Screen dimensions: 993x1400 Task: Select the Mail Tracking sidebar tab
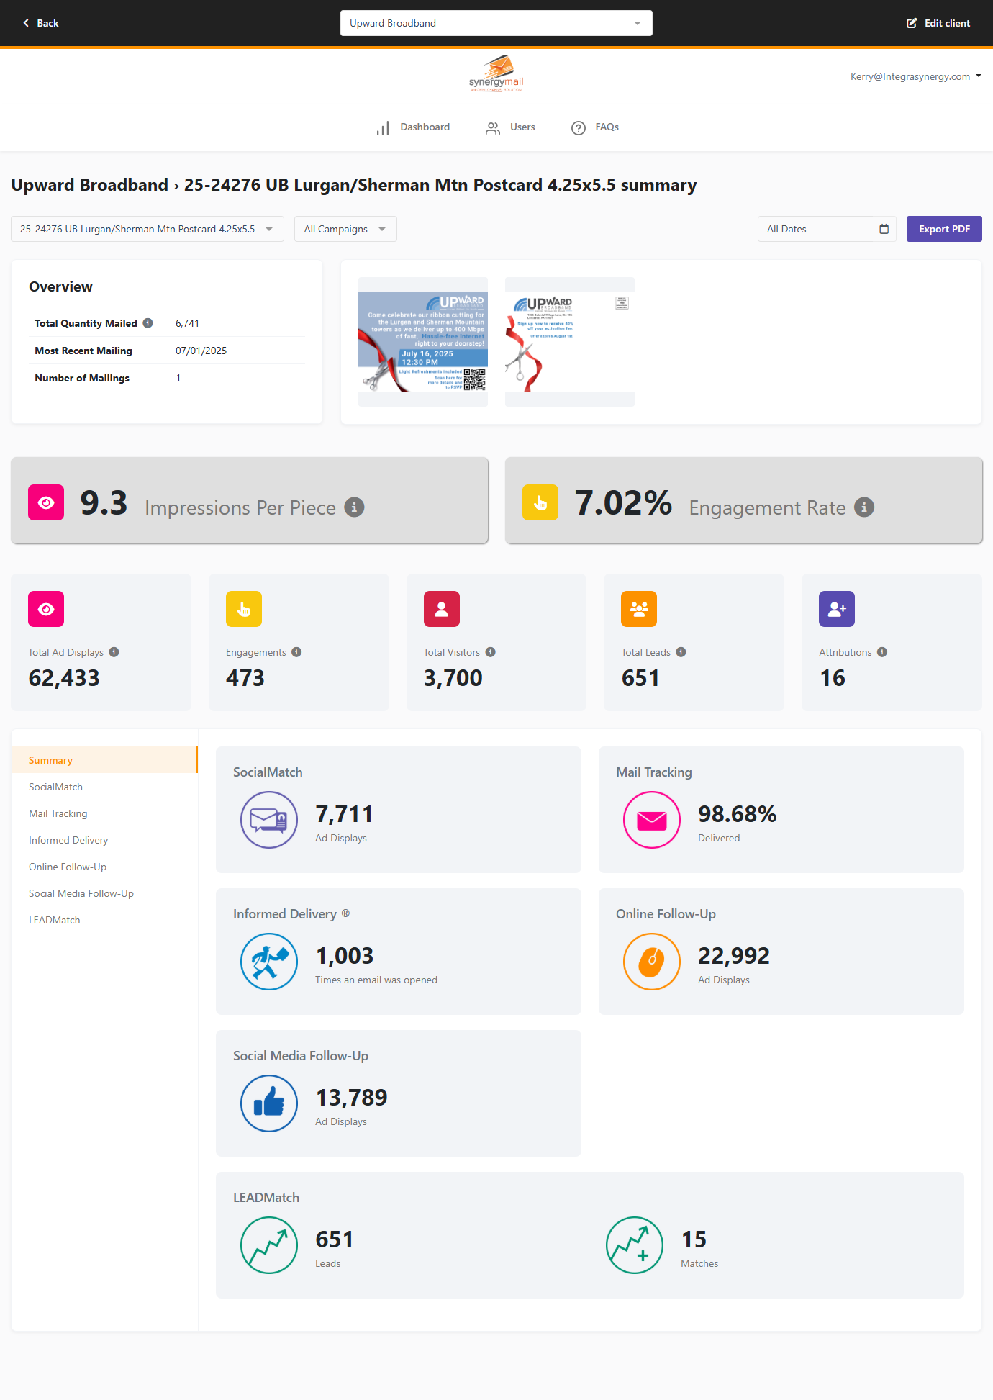pyautogui.click(x=104, y=813)
